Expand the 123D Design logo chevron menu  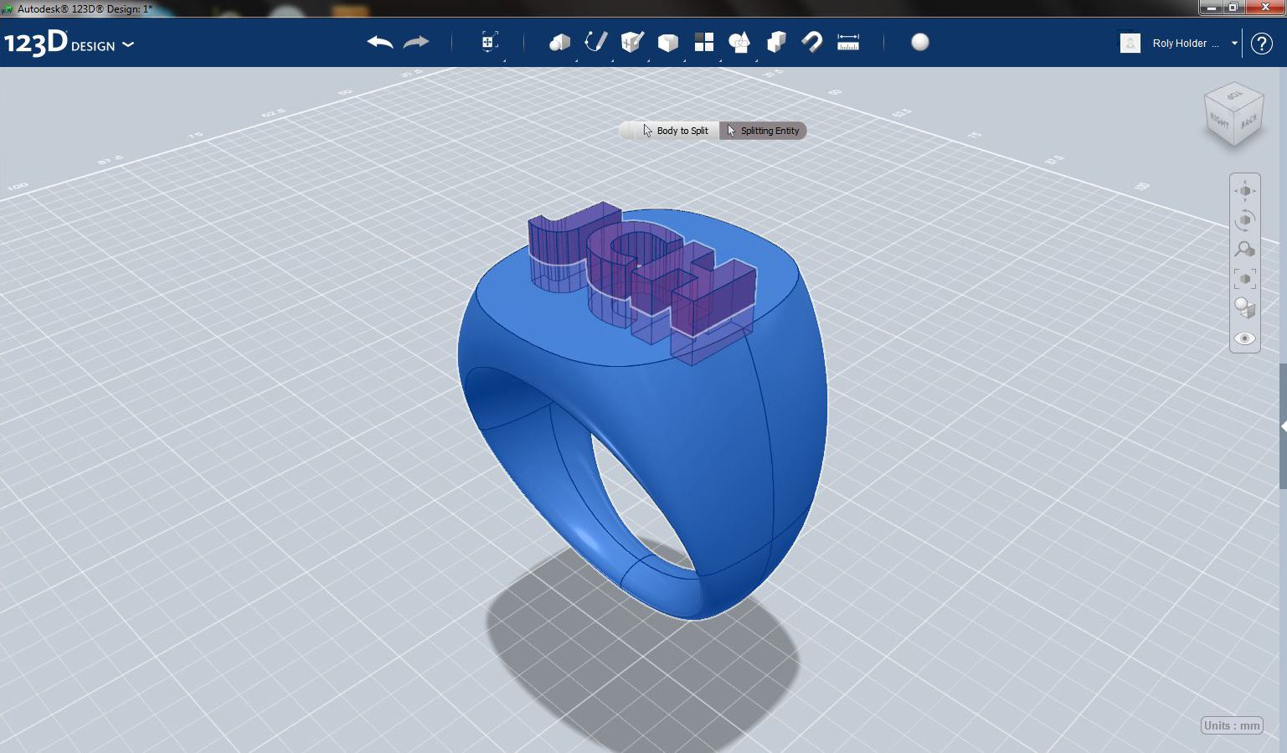tap(128, 45)
